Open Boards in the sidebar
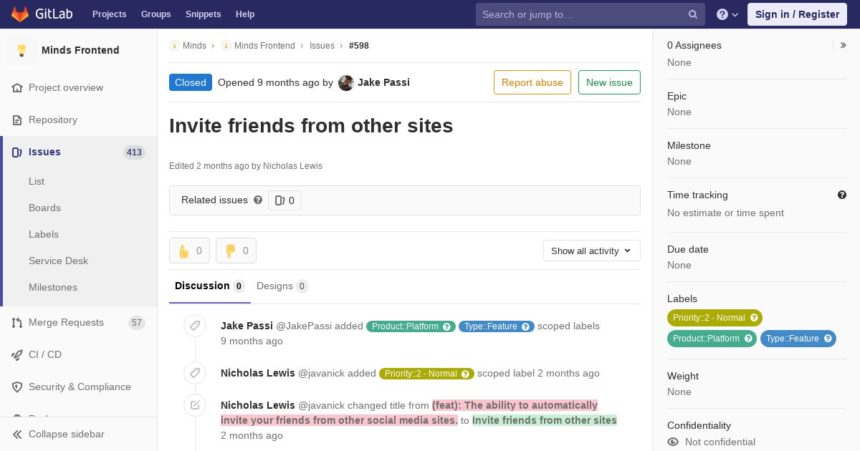Screen dimensions: 860x451 click(x=44, y=208)
